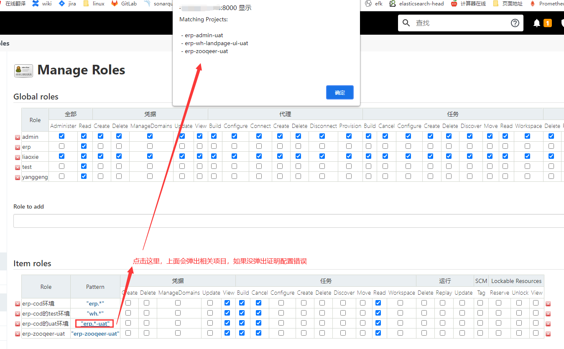564x349 pixels.
Task: Delete the test global role
Action: coord(18,167)
